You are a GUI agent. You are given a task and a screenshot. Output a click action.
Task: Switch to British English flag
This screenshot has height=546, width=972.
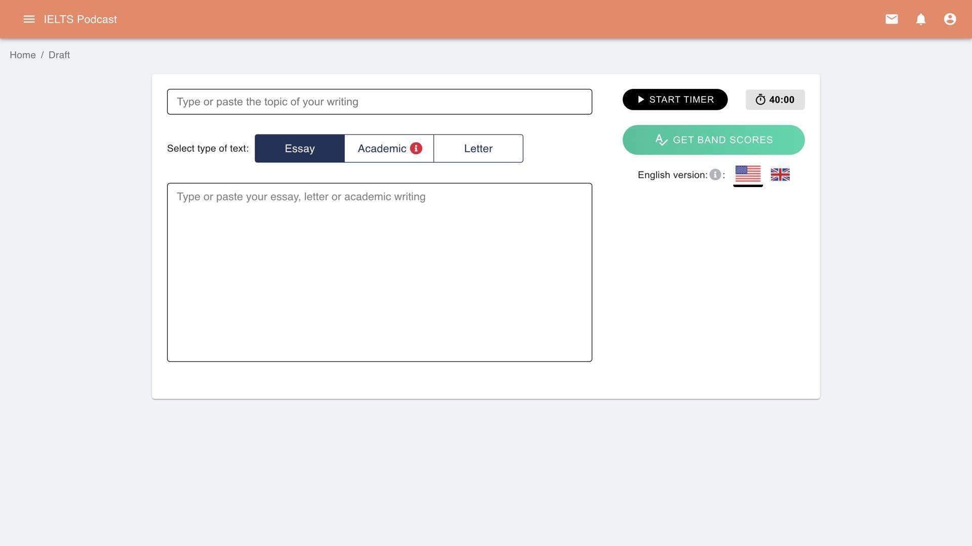point(780,174)
